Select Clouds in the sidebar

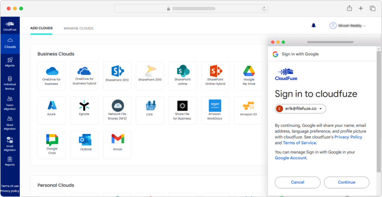click(10, 43)
